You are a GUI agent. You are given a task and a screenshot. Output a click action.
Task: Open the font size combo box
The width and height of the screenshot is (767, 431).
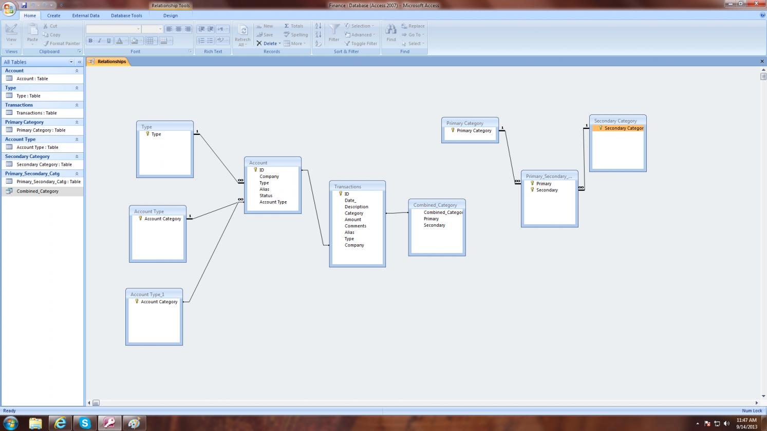tap(153, 29)
